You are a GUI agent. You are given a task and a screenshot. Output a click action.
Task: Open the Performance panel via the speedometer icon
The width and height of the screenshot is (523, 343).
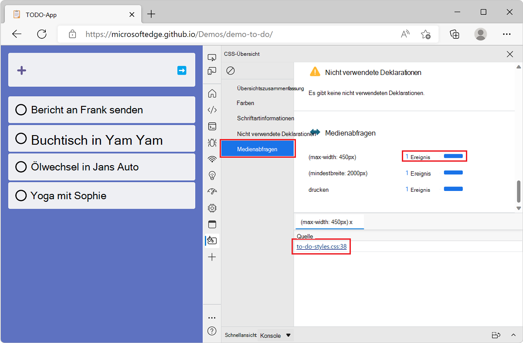click(x=212, y=191)
